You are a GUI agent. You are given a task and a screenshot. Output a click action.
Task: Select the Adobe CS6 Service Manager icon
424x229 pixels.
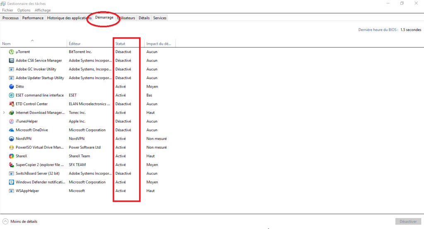tap(11, 60)
